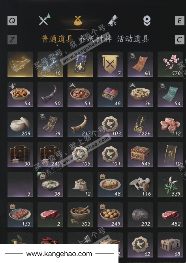Select the carved wooden box item with 945
The width and height of the screenshot is (186, 263).
(x=140, y=154)
